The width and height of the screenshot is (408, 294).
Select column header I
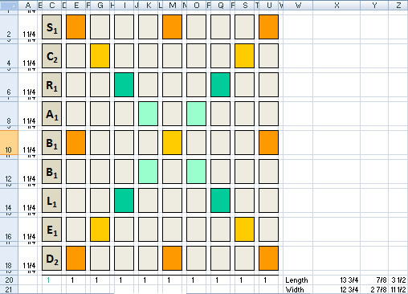click(124, 5)
